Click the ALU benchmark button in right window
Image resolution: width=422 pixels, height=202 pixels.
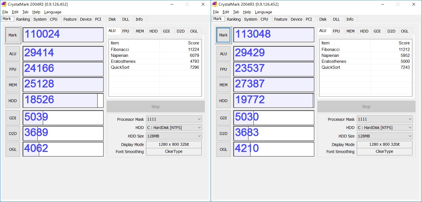(x=223, y=54)
